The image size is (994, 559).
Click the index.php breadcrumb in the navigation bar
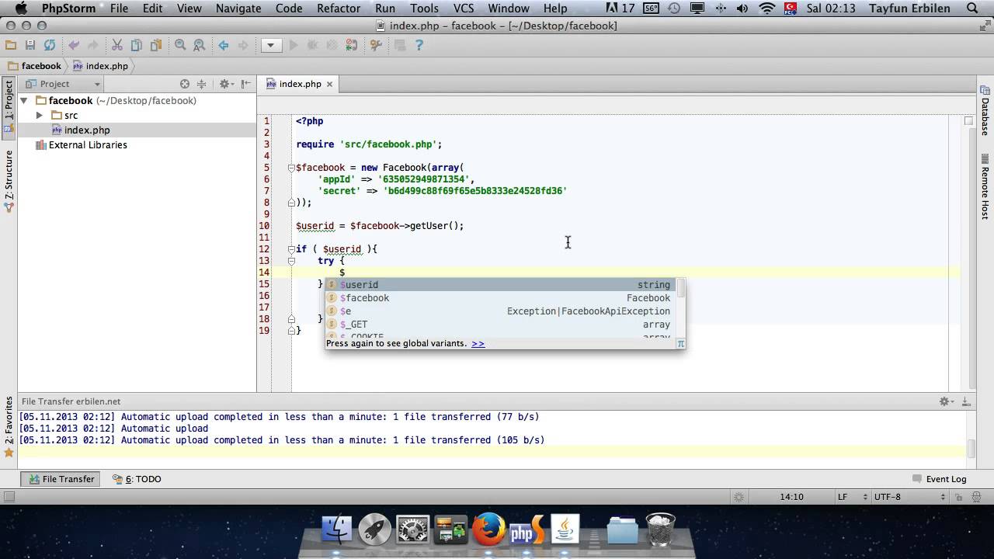106,66
